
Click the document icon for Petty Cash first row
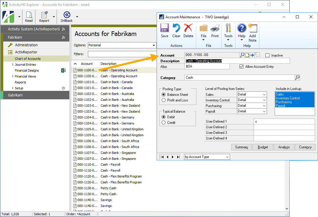pyautogui.click(x=75, y=188)
